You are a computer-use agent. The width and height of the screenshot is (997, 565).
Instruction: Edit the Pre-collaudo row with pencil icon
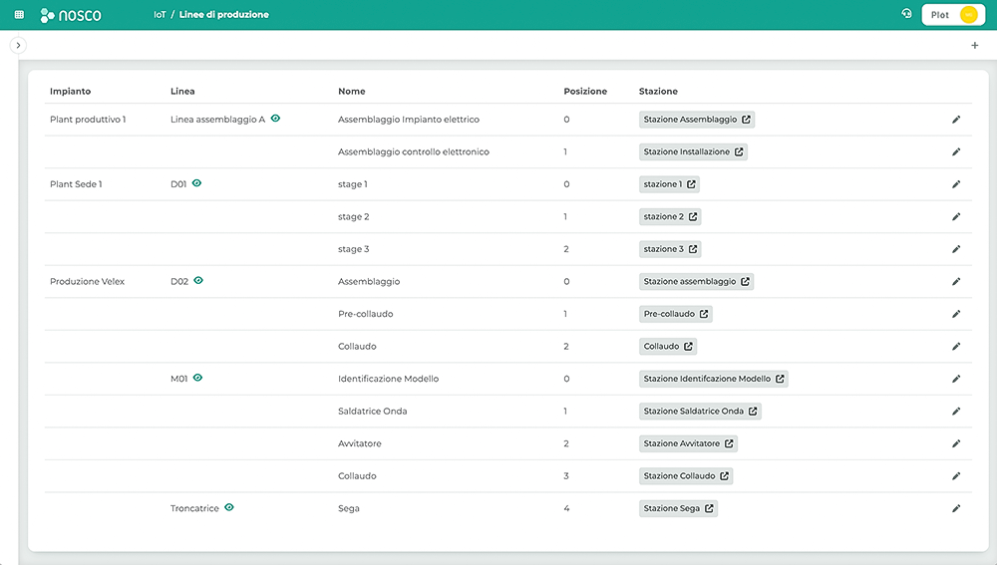(956, 314)
